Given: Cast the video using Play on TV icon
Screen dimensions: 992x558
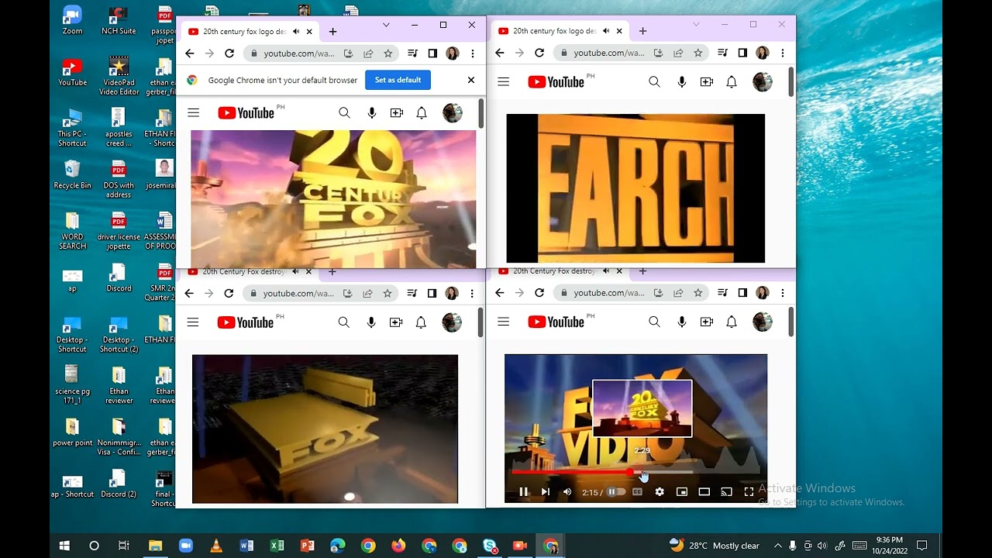Looking at the screenshot, I should pos(726,491).
